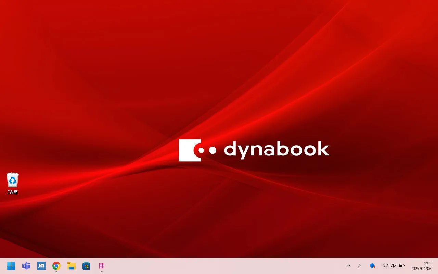Viewport: 438px width, 274px height.
Task: Select the ごみ箱 recycle bin desktop icon
Action: tap(13, 180)
